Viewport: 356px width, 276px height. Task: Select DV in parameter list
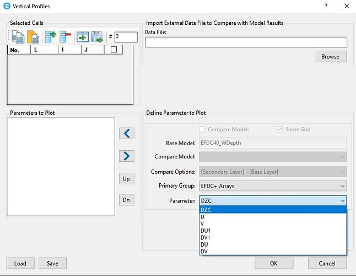(x=273, y=251)
